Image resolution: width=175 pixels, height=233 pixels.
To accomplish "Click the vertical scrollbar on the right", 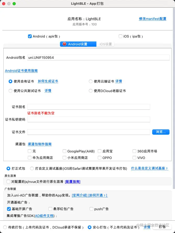I will tap(174, 98).
